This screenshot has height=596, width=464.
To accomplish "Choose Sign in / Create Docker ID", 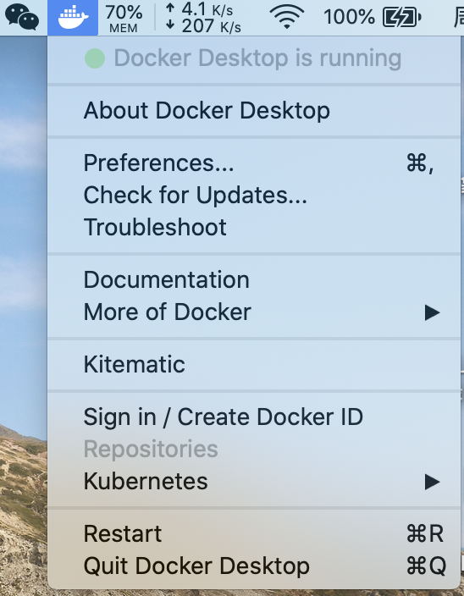I will pyautogui.click(x=254, y=417).
